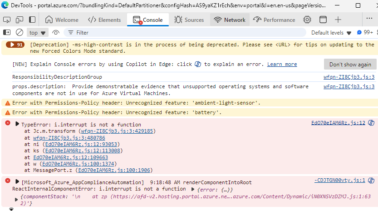Expand the {error: {…}} object

(193, 189)
